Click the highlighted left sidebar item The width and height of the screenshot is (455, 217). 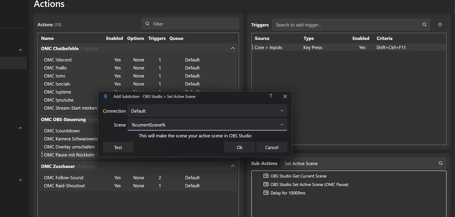click(x=13, y=63)
